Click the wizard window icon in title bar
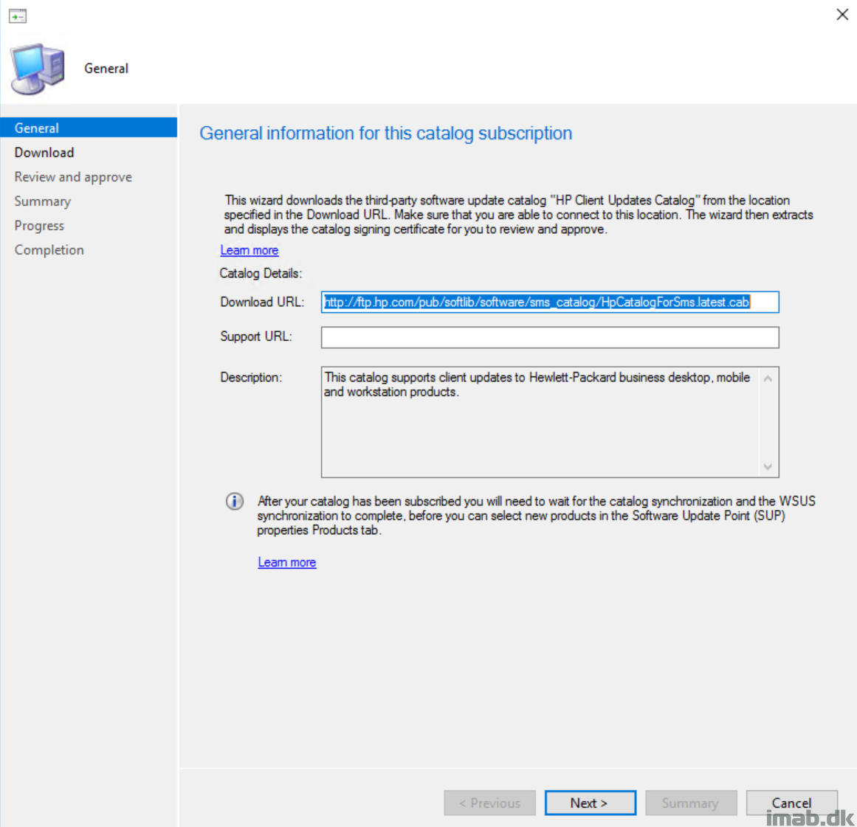857x827 pixels. [18, 15]
